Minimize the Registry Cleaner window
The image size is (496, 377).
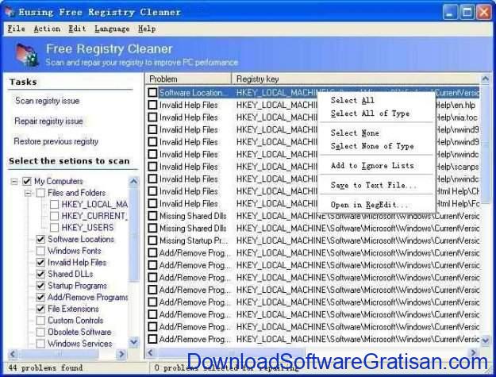click(x=450, y=13)
